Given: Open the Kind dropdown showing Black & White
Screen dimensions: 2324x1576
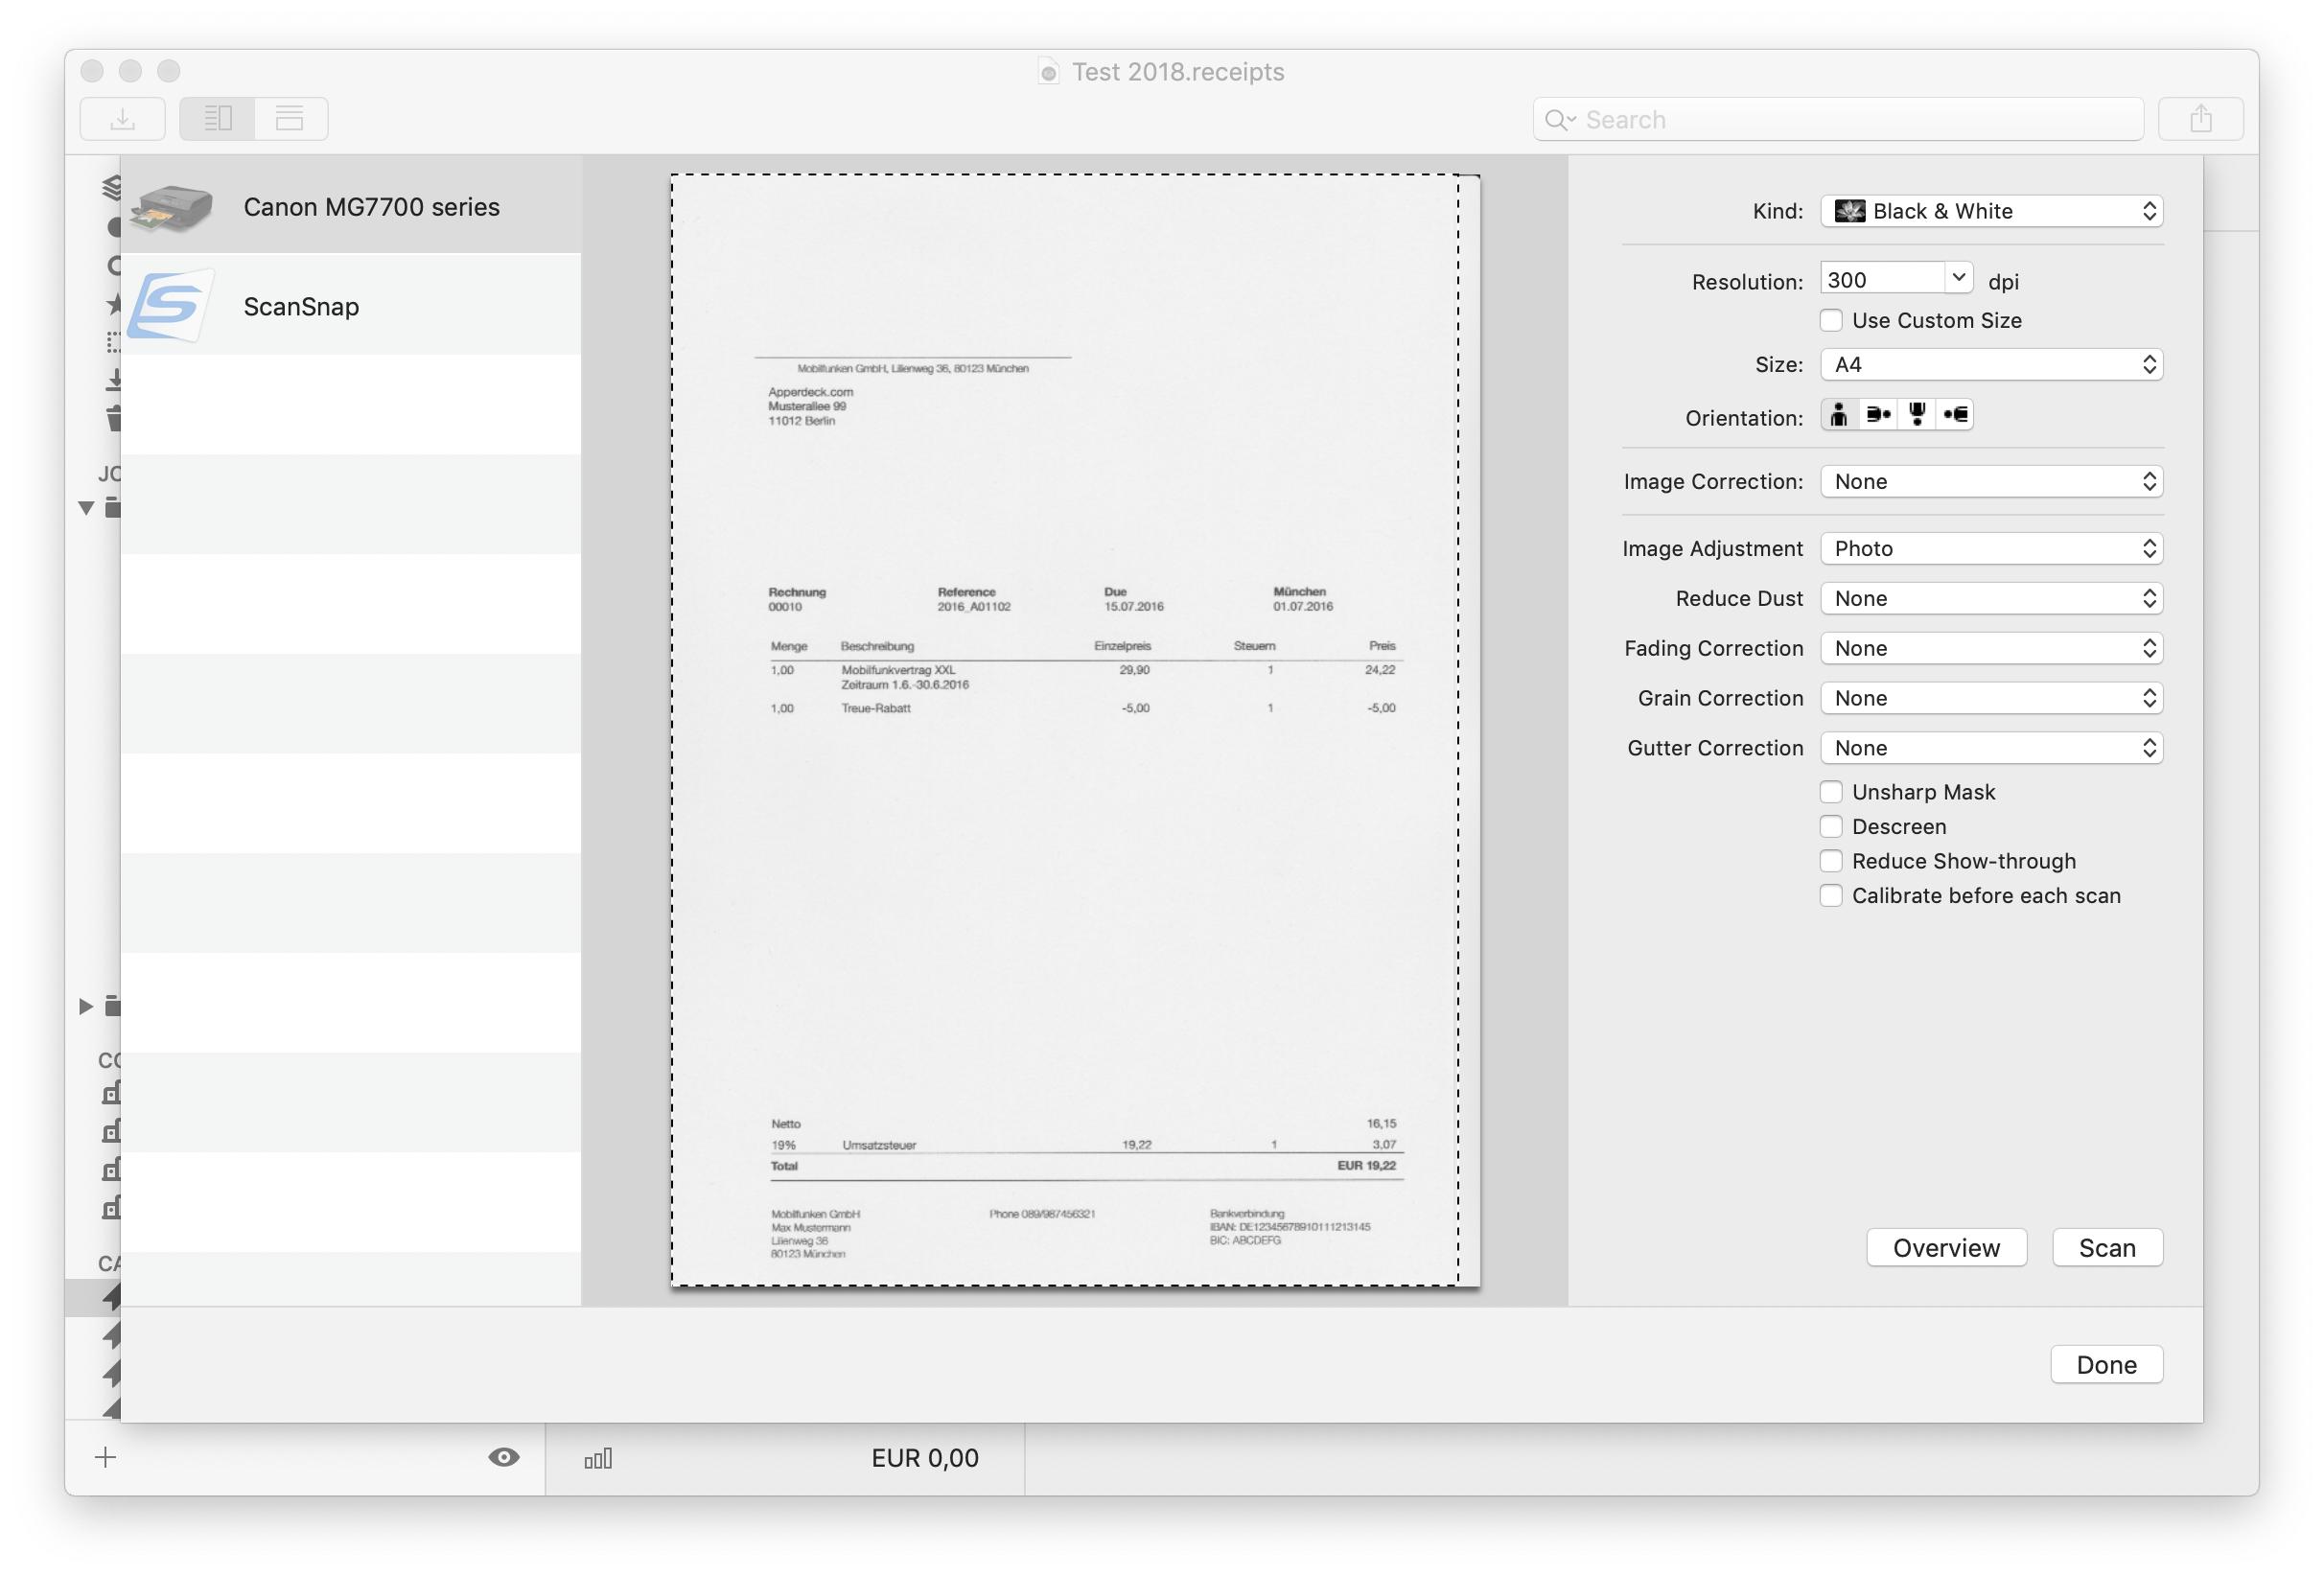Looking at the screenshot, I should click(1991, 211).
